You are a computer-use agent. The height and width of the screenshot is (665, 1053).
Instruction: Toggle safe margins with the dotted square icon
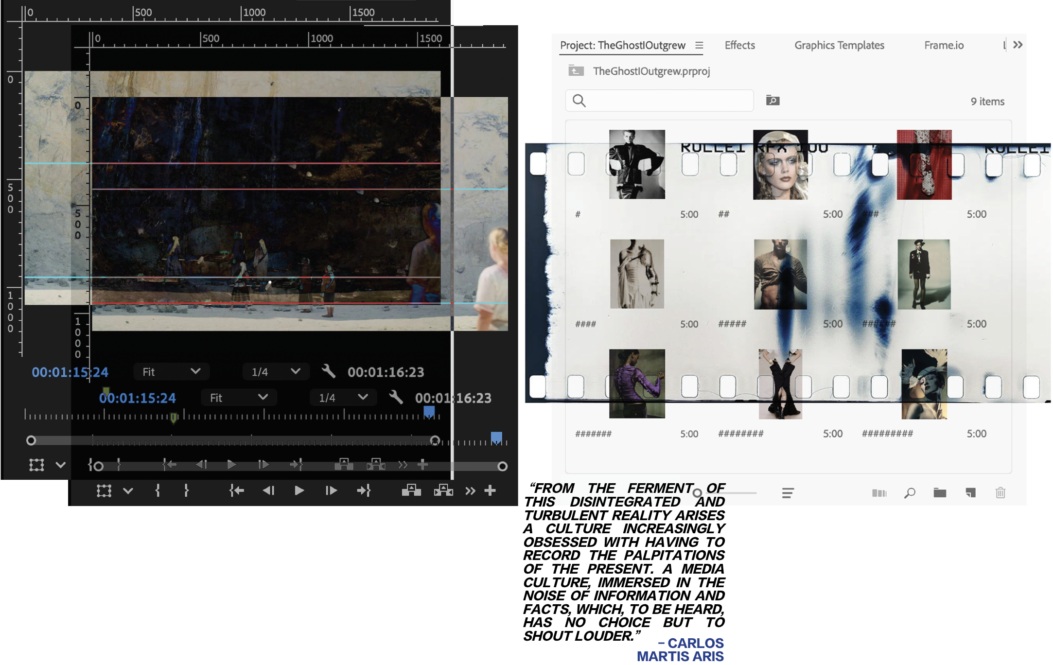(x=105, y=490)
